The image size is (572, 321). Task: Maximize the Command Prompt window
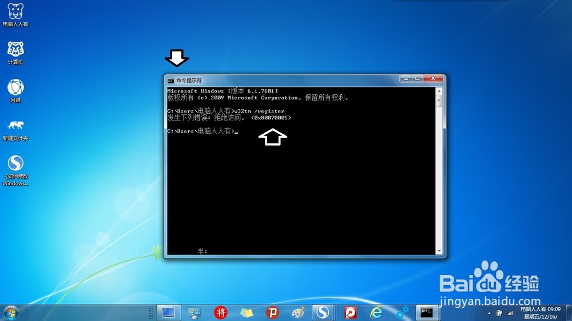coord(418,78)
